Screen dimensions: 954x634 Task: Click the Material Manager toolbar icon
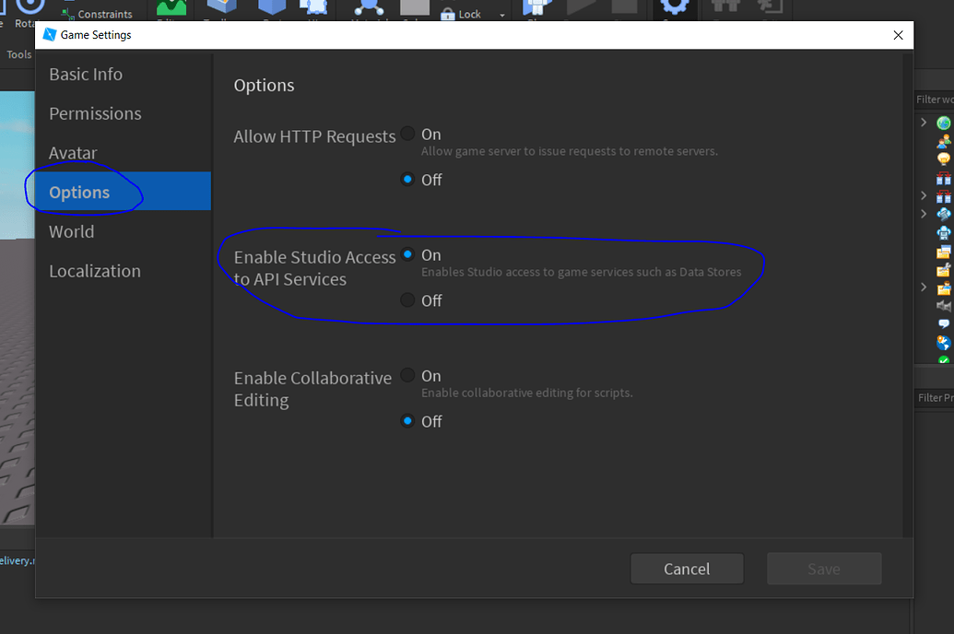(369, 8)
